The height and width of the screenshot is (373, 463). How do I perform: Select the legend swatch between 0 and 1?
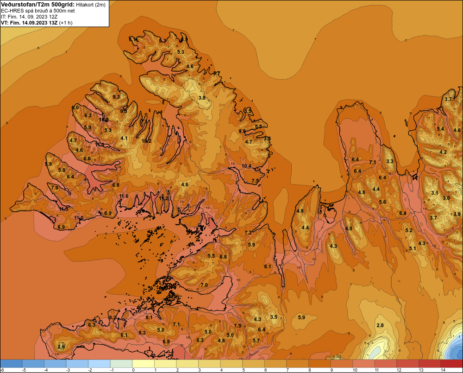click(143, 364)
